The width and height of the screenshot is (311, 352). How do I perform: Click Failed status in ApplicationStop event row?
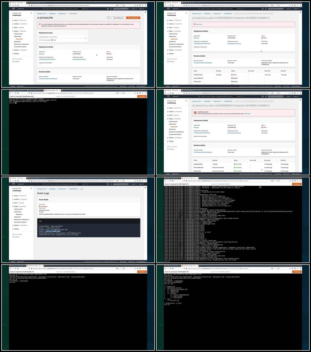(234, 75)
